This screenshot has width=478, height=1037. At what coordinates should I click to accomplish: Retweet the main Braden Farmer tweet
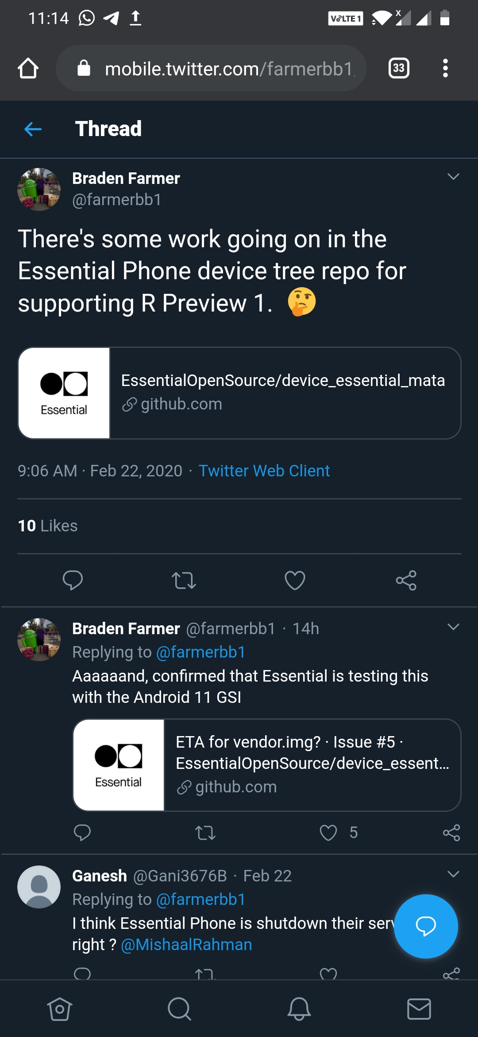(x=184, y=580)
